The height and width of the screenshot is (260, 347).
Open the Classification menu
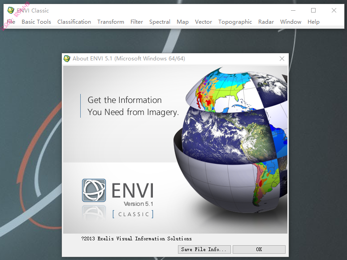(x=74, y=21)
